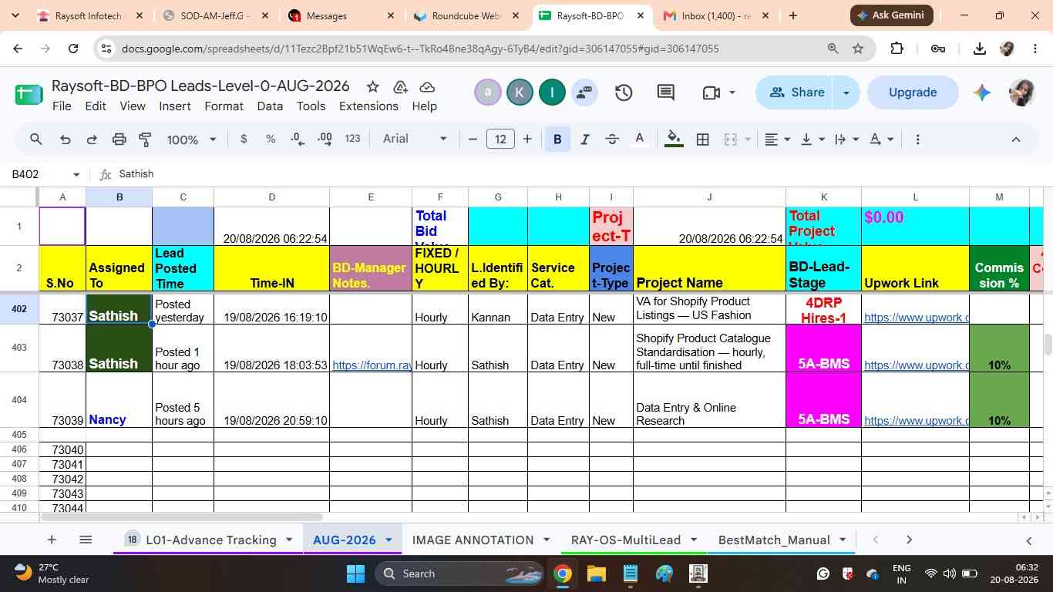Open the borders tool in toolbar
This screenshot has height=592, width=1053.
coord(702,140)
